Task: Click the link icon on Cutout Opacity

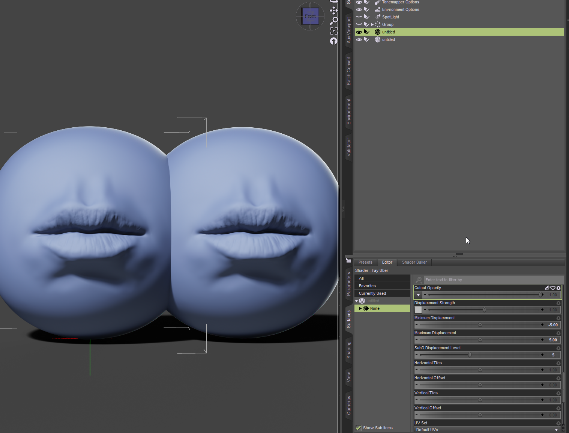Action: 547,288
